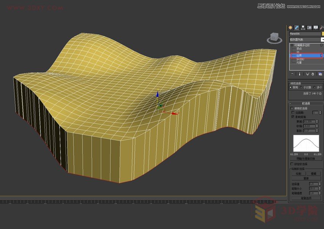
Task: Switch to the Create command panel
Action: (290, 27)
